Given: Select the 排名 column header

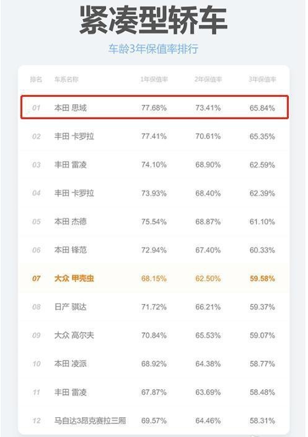Looking at the screenshot, I should click(36, 79).
